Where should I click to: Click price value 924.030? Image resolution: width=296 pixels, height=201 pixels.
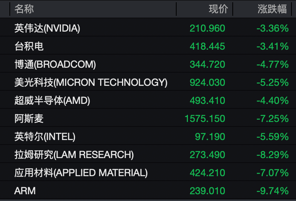[207, 82]
